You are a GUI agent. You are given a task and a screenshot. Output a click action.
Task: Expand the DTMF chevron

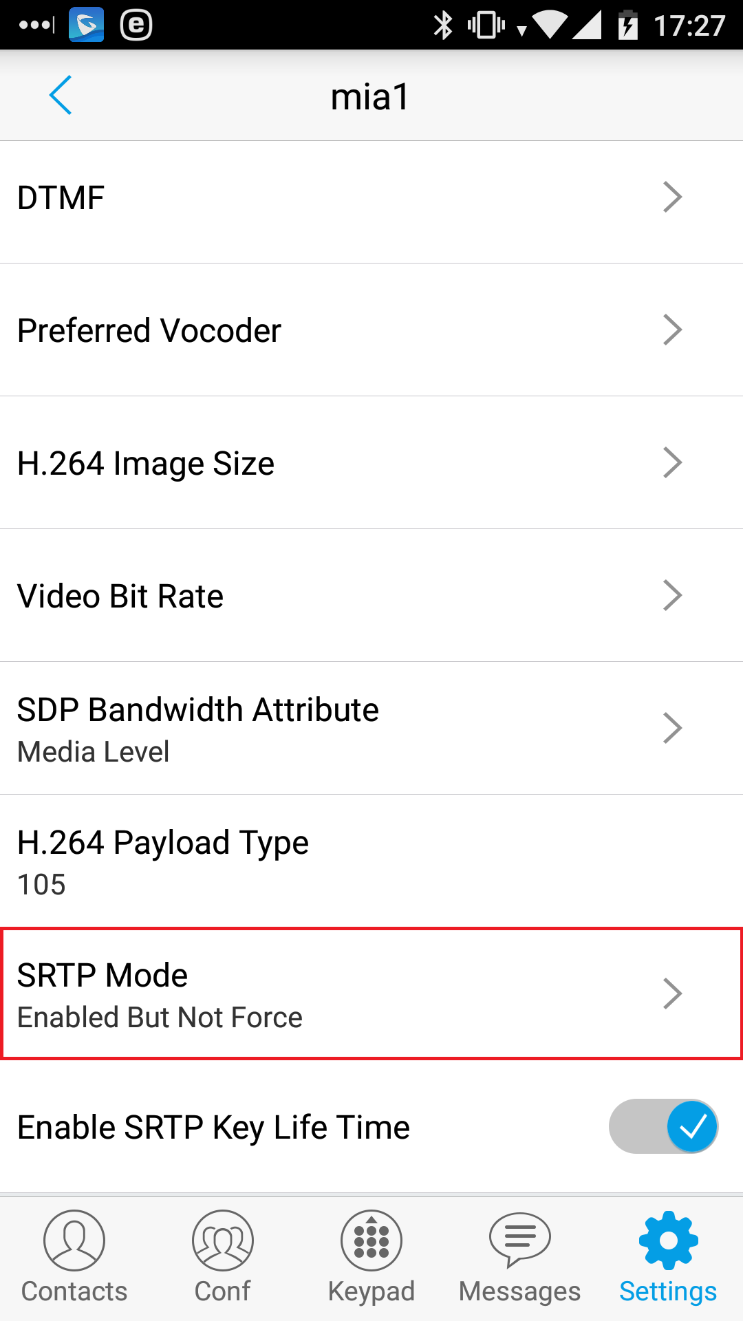point(672,197)
